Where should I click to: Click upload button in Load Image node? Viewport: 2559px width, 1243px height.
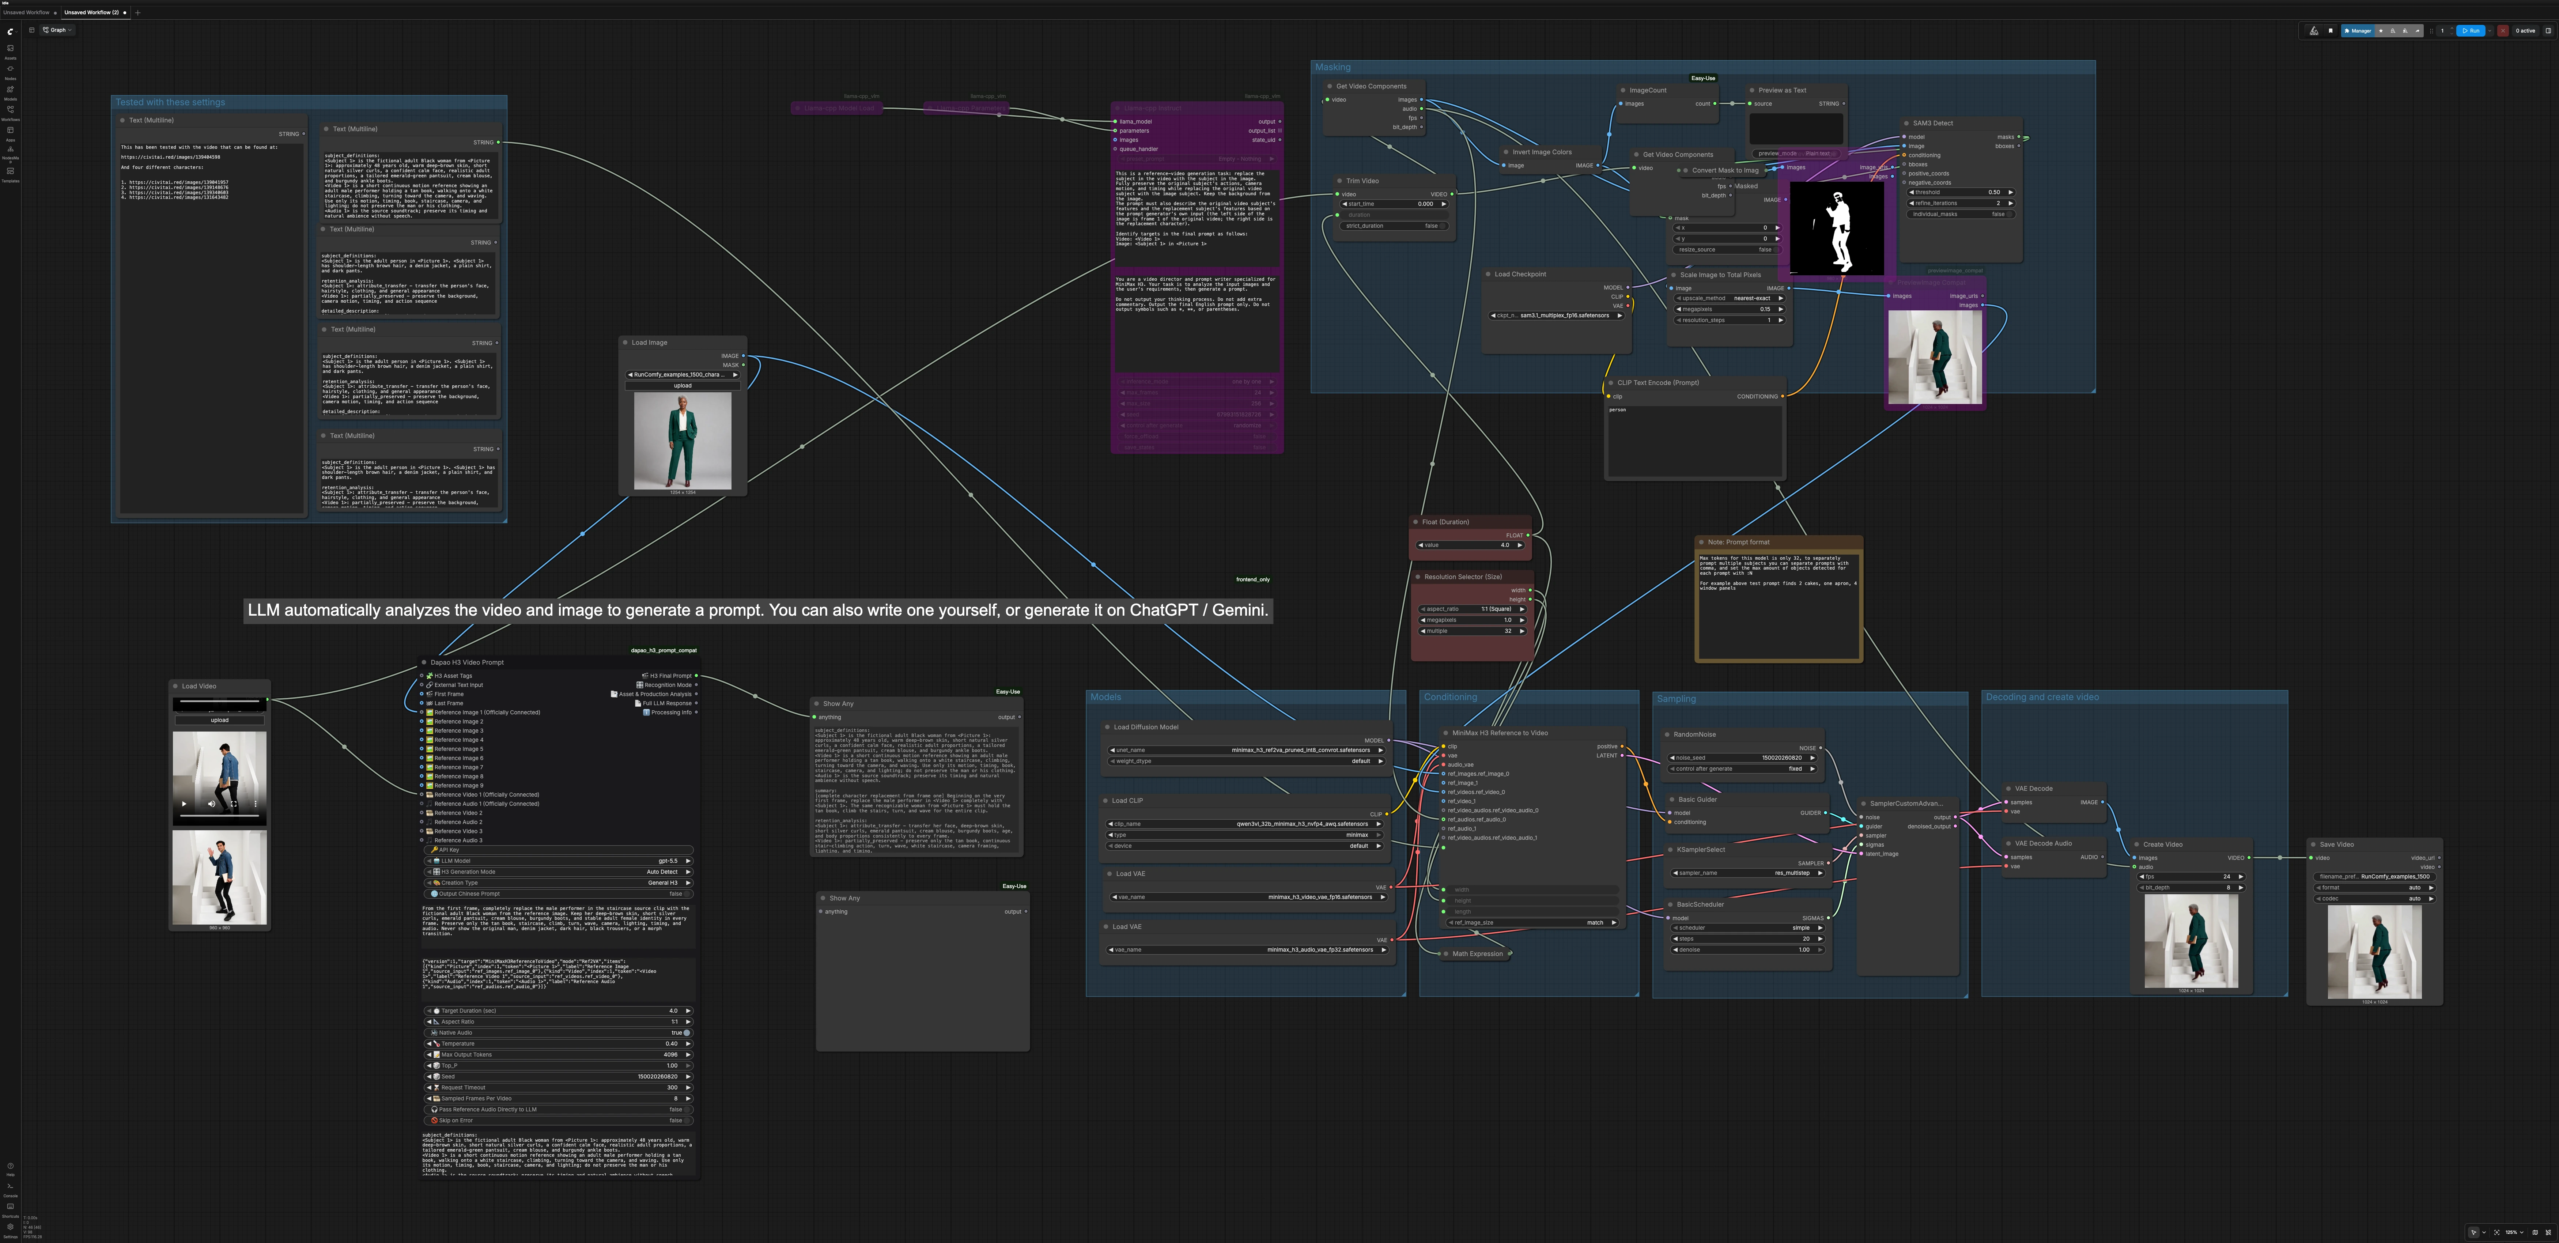tap(683, 386)
